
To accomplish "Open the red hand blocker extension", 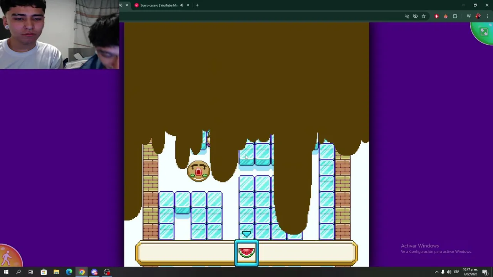I will point(436,16).
